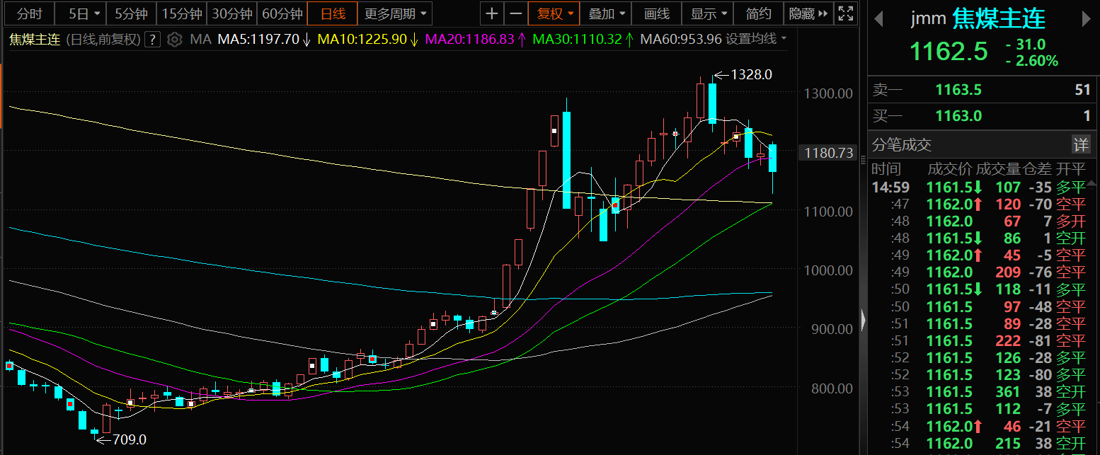The width and height of the screenshot is (1100, 455).
Task: Open the 叠加 overlay menu
Action: 607,13
